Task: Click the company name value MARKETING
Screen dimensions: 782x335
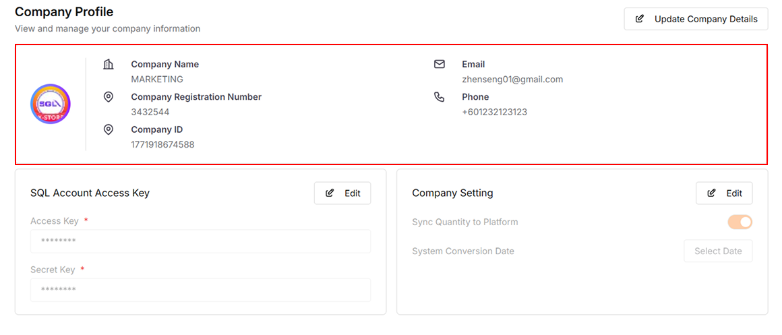Action: [x=157, y=80]
